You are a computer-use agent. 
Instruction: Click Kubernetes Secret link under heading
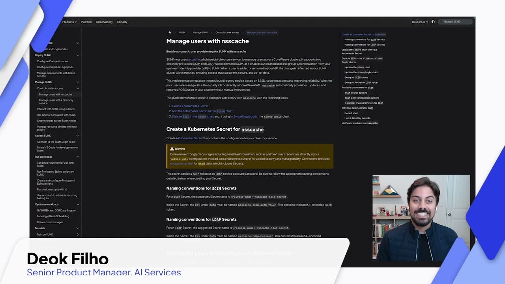[x=190, y=138]
